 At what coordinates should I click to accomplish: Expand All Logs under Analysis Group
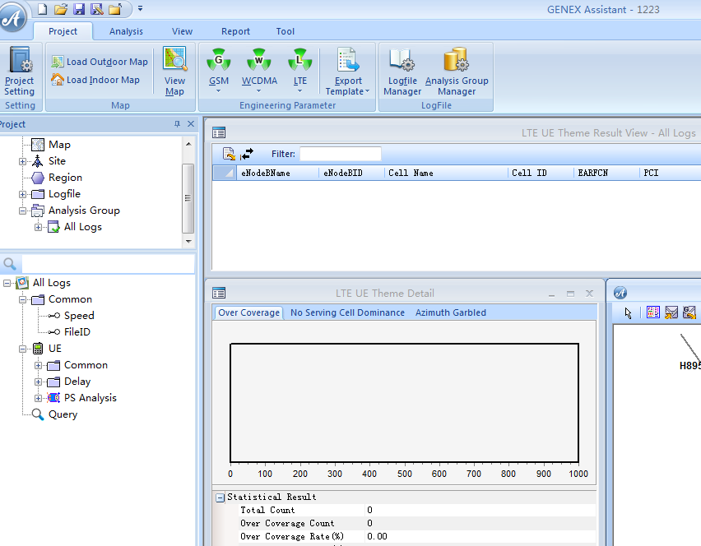(38, 228)
